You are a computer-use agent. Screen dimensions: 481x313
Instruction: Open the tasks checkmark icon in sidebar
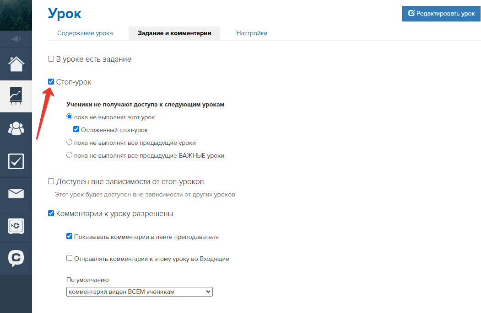16,161
